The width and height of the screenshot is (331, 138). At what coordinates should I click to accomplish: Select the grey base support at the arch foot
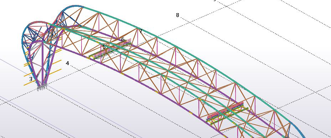(41, 87)
